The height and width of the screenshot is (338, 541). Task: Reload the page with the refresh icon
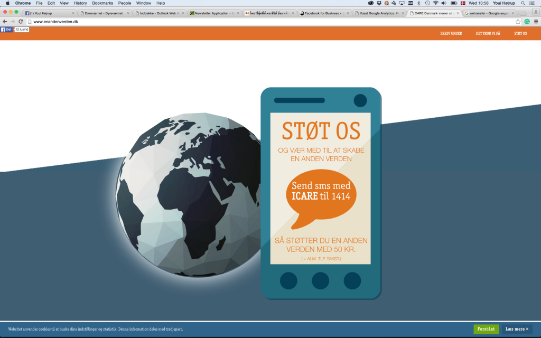click(21, 22)
